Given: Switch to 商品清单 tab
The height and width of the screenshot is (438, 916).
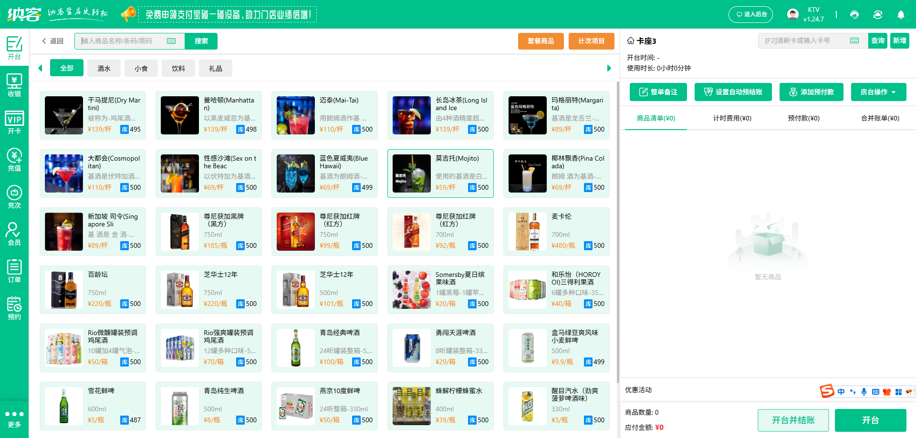Looking at the screenshot, I should [656, 118].
